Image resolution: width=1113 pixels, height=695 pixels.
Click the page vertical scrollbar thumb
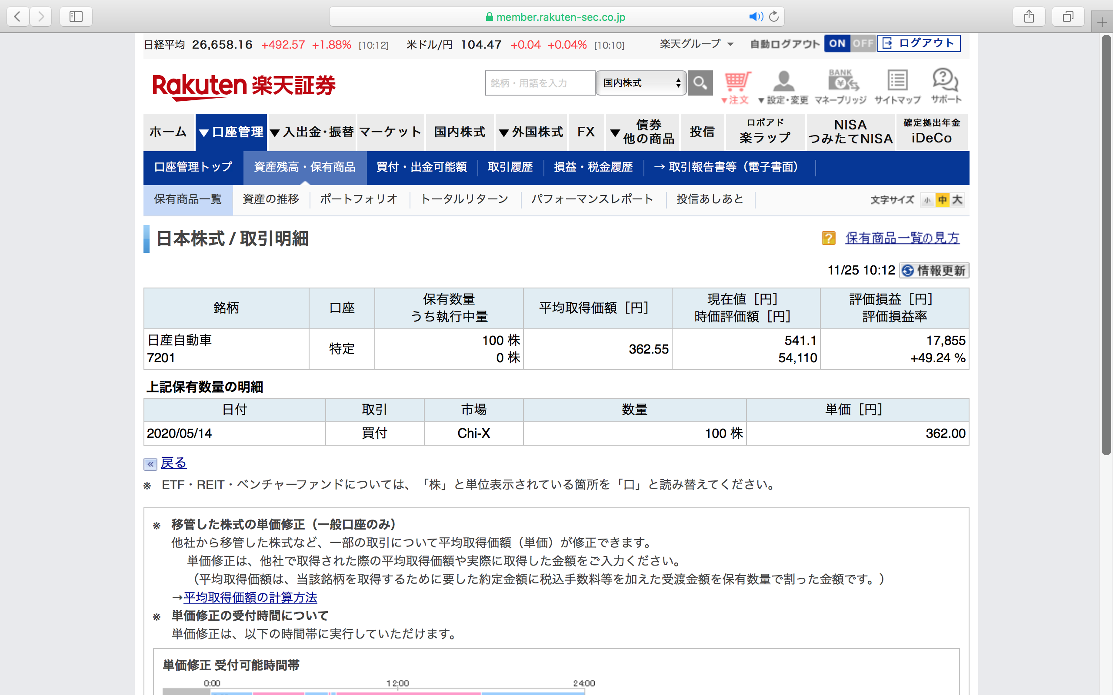coord(1106,245)
